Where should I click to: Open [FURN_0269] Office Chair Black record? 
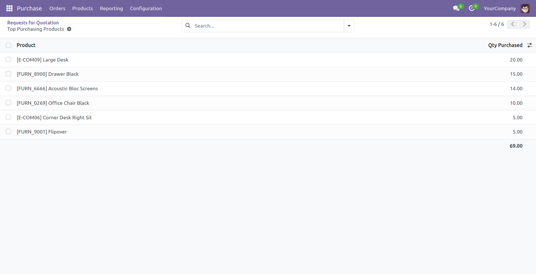[53, 103]
